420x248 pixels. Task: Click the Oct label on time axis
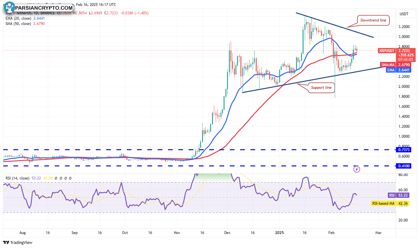[x=125, y=233]
